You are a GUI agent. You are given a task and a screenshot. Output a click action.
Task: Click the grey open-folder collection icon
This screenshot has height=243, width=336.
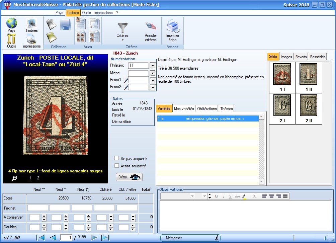pyautogui.click(x=52, y=24)
